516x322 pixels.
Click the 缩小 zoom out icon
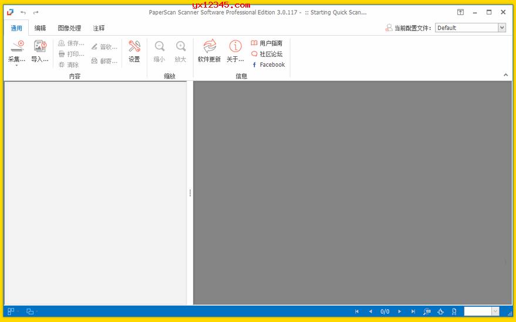pos(160,47)
